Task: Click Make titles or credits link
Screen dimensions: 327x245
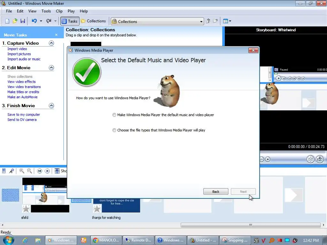Action: click(x=23, y=92)
